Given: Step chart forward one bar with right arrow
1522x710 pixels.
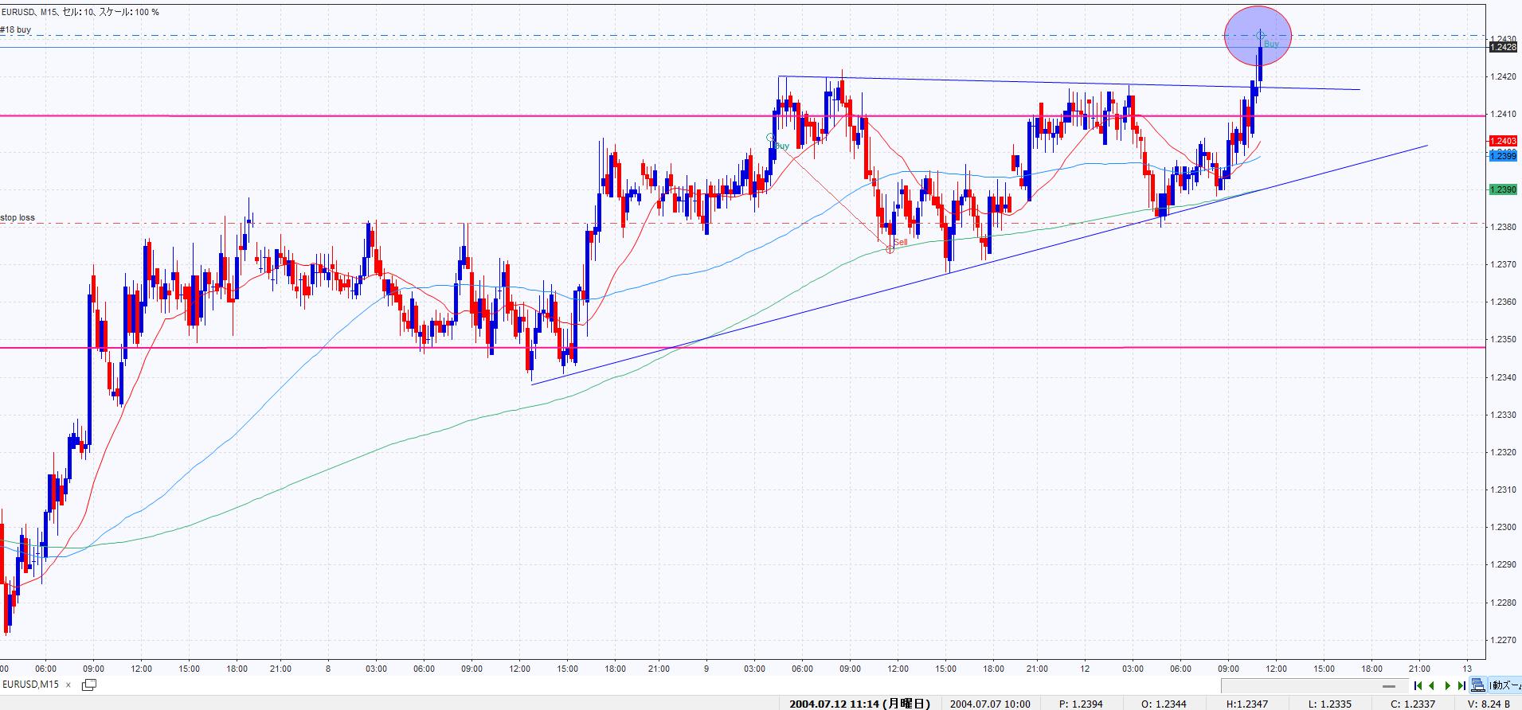Looking at the screenshot, I should 1447,685.
